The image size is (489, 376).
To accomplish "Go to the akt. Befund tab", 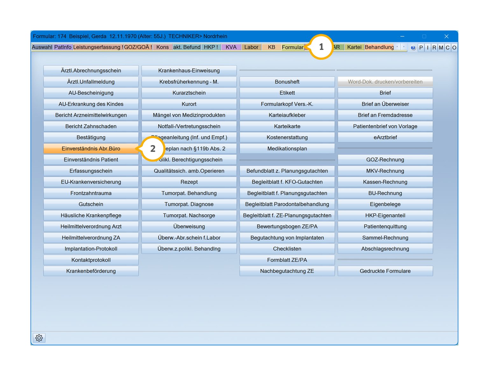I will point(187,47).
